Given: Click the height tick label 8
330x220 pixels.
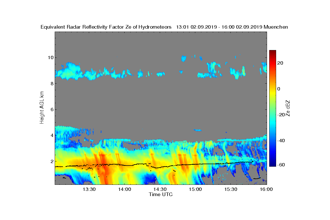Looking at the screenshot, I should point(52,84).
